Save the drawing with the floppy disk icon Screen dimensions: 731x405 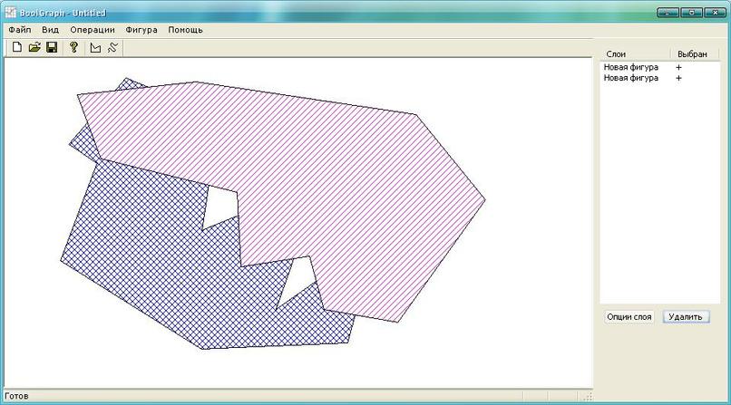[52, 47]
